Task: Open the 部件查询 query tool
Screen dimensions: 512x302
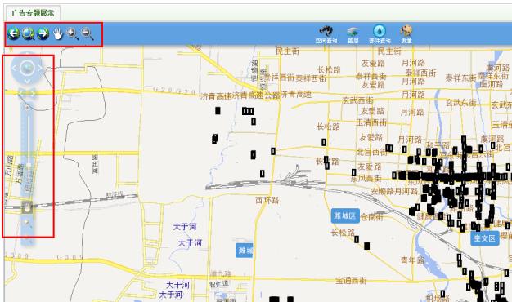Action: pos(380,34)
